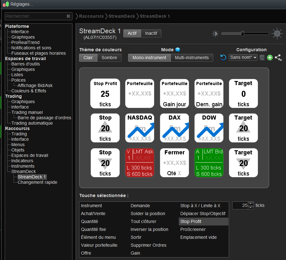Select the Portefeuille Dern. gain key

click(209, 94)
